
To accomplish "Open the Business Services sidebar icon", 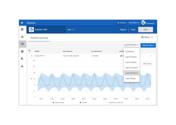I will coord(22,51).
